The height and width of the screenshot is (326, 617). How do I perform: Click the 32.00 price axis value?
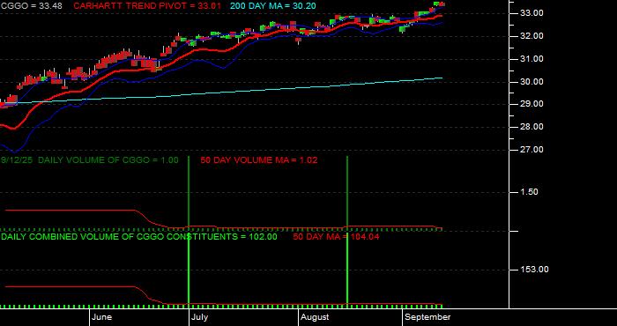pos(532,36)
